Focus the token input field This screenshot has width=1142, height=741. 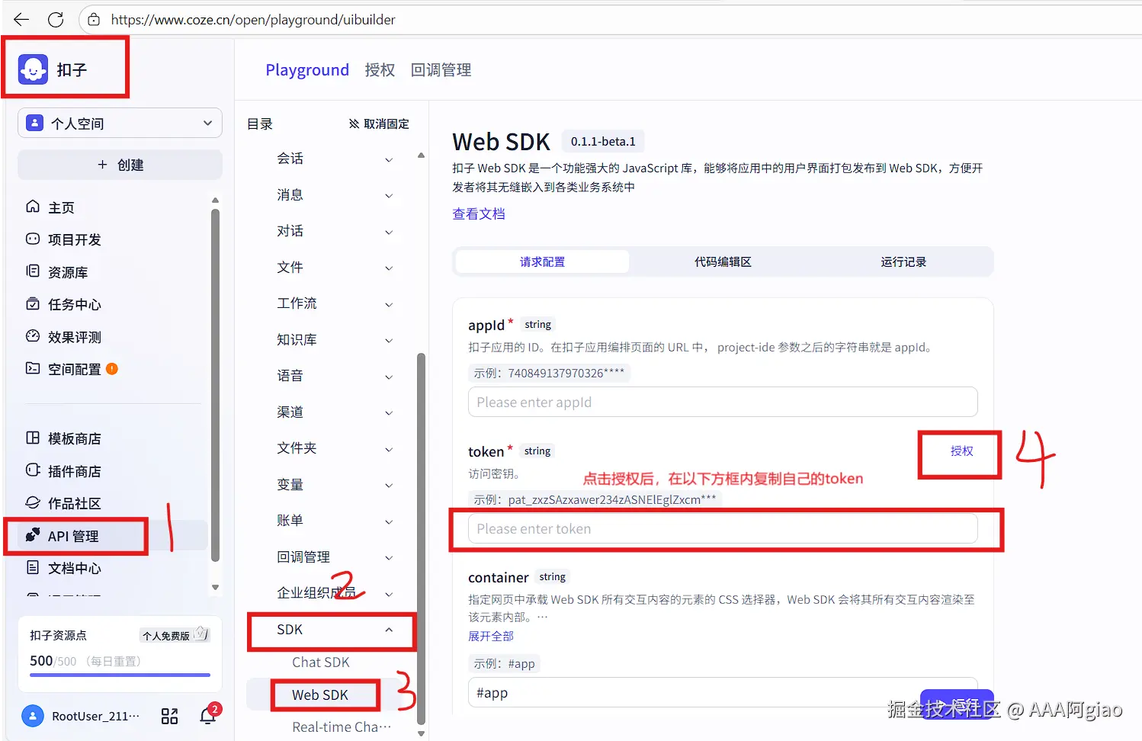pyautogui.click(x=723, y=528)
